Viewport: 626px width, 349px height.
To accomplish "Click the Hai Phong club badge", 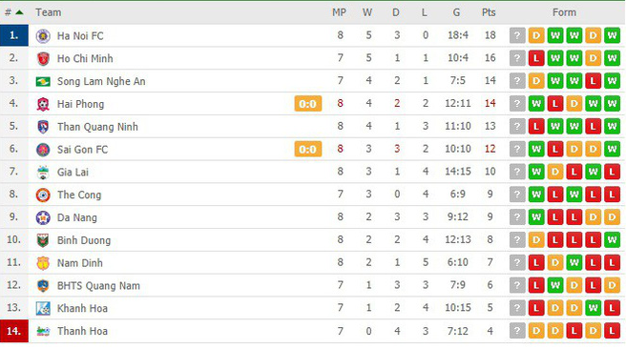I will point(43,104).
